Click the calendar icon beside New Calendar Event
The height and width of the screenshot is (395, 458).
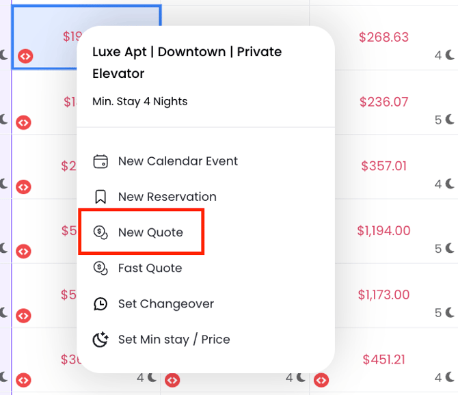pyautogui.click(x=100, y=161)
